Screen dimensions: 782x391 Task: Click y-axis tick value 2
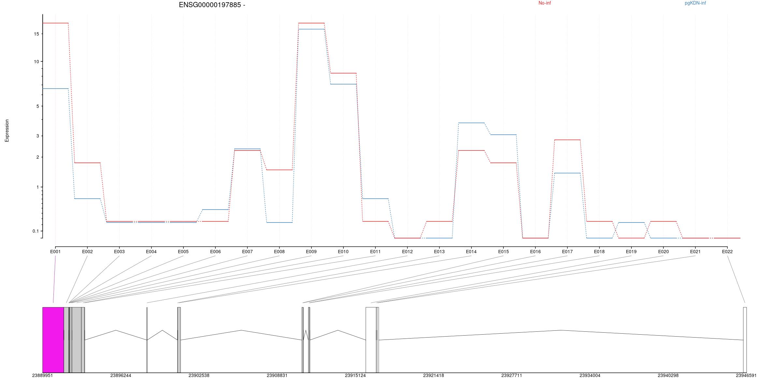(x=38, y=157)
